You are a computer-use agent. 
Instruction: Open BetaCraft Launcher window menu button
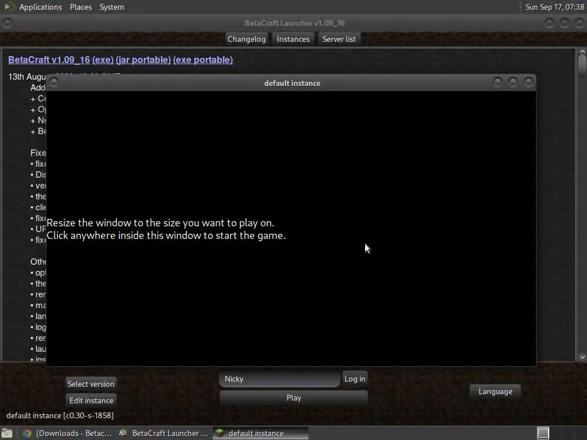click(x=7, y=23)
